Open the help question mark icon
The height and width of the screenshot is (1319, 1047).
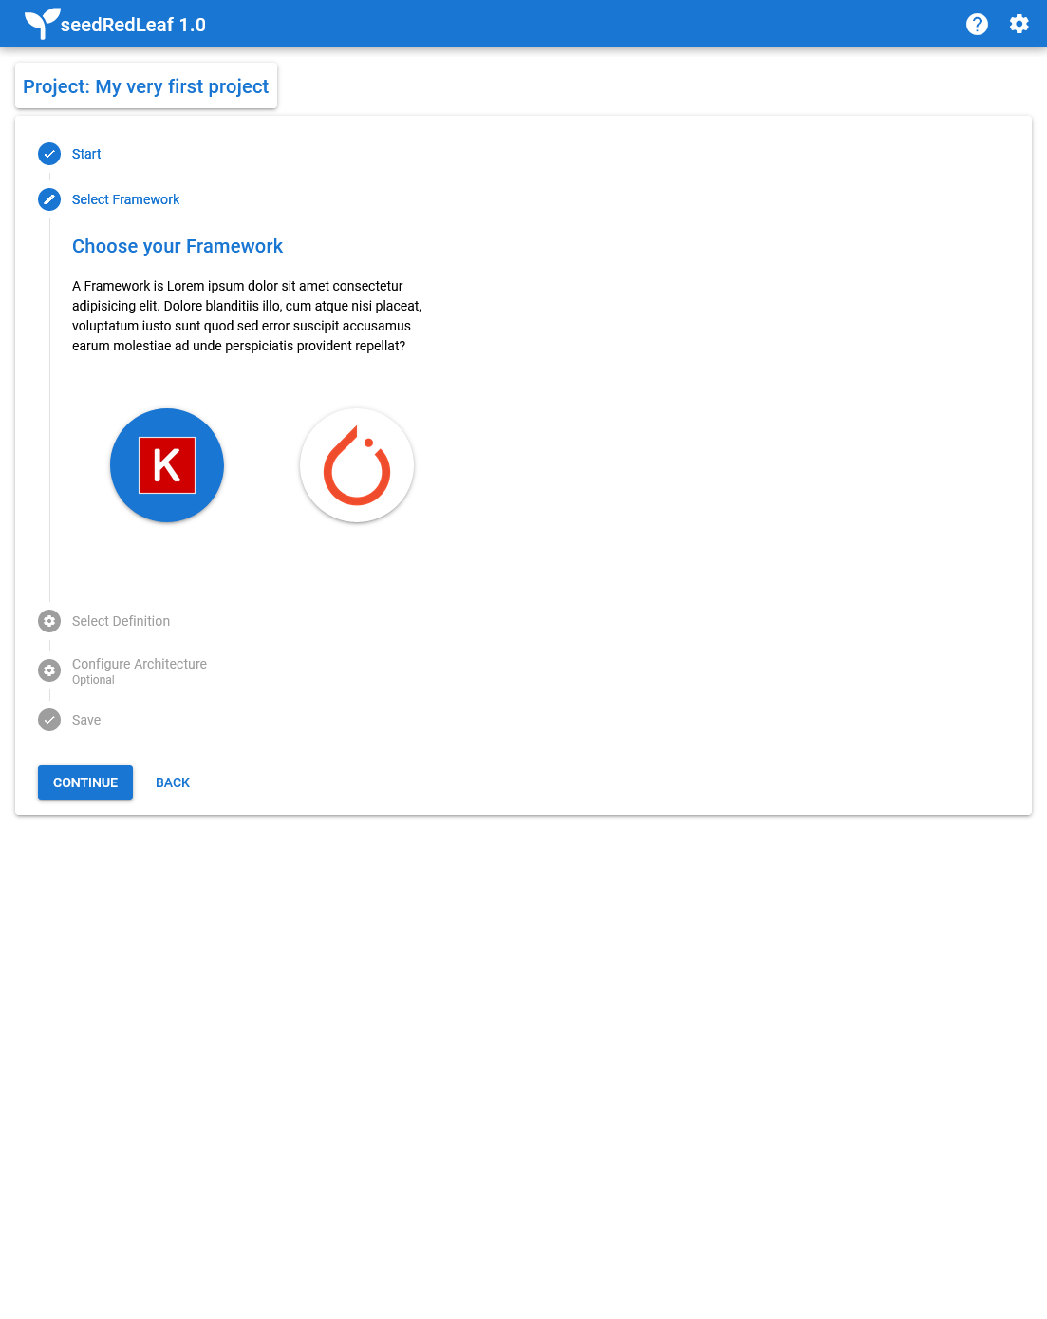pos(977,24)
